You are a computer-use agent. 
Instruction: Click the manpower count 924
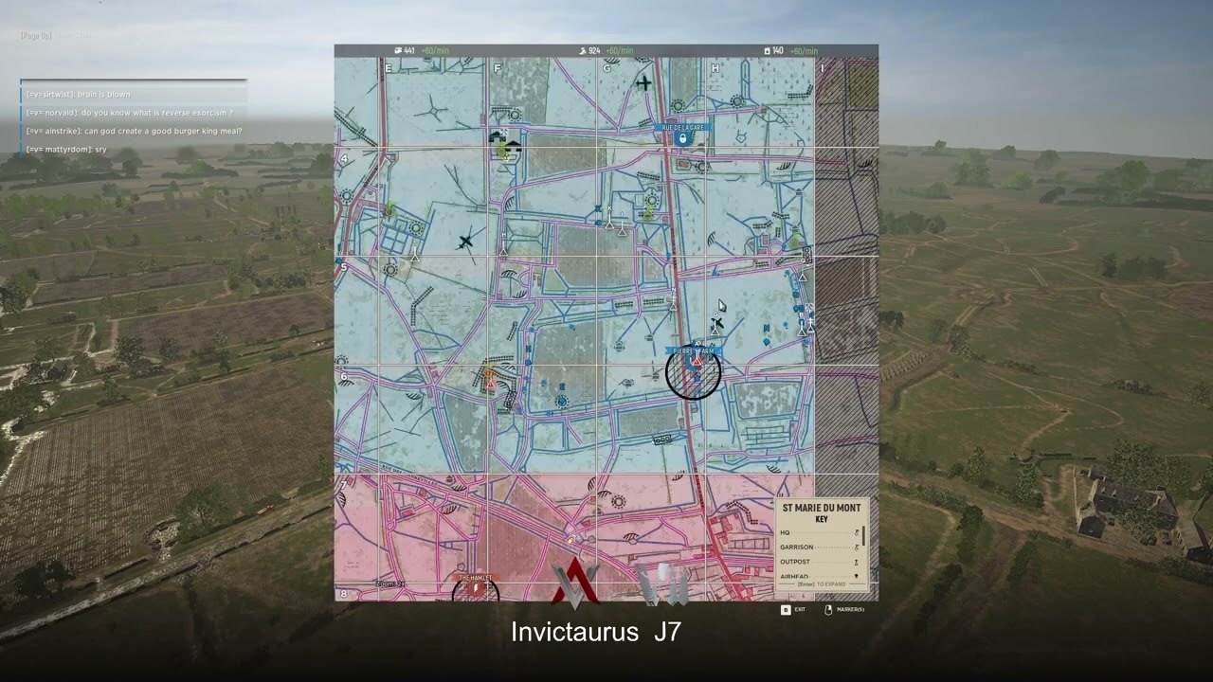pos(594,50)
